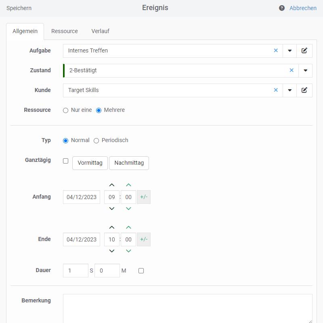Enable the Ganztägig checkbox
Viewport: 323px width, 323px height.
tap(66, 161)
